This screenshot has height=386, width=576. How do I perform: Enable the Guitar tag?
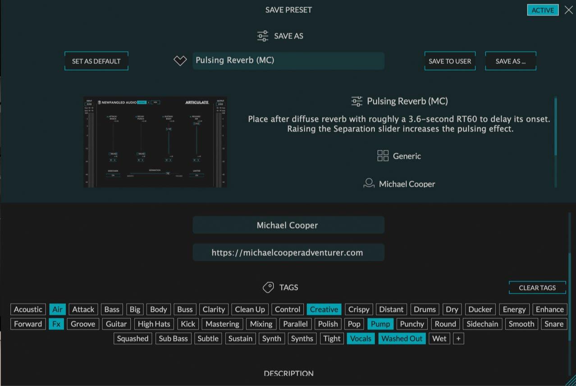116,324
